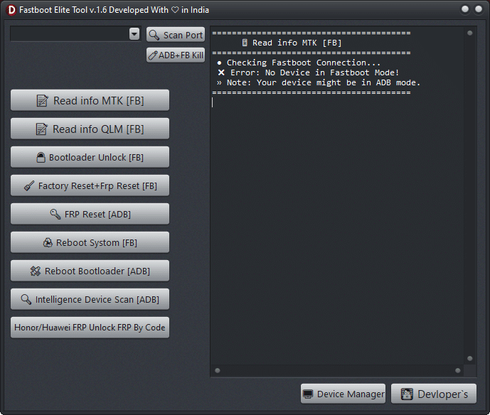490x415 pixels.
Task: Click the red D app logo in the title bar
Action: [11, 10]
